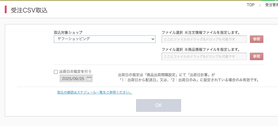278x126 pixels.
Task: Click 参照 for the 注文情報ファイル
Action: 256,39
